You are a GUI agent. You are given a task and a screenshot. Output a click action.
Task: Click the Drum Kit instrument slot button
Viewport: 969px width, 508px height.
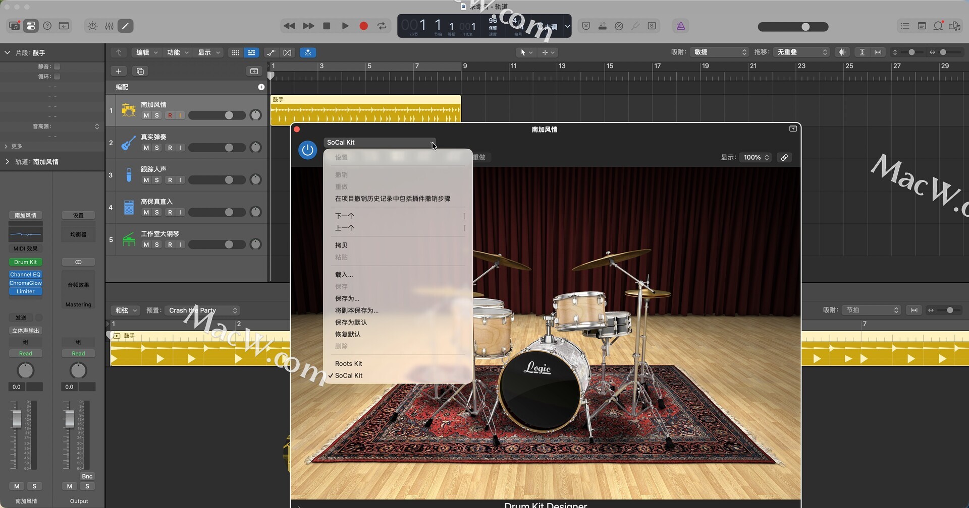pyautogui.click(x=25, y=262)
